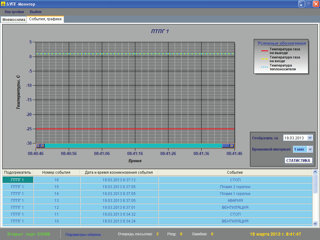Click the timestamp 19.03.2013 8:34:24
The height and width of the screenshot is (240, 320).
click(x=119, y=221)
